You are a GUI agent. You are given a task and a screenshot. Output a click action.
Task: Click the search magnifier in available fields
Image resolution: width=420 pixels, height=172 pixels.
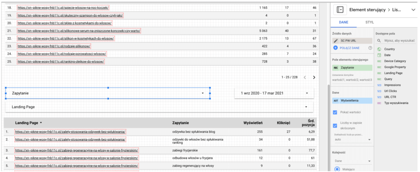(379, 41)
